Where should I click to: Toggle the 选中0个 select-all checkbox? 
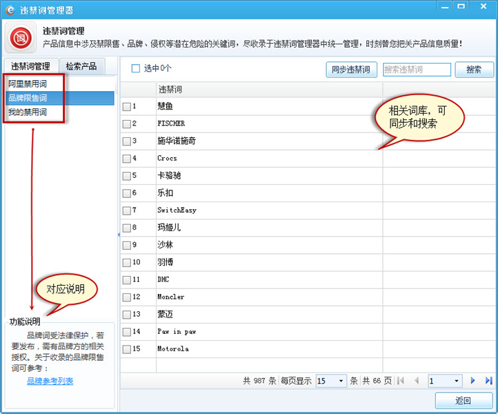tap(136, 68)
